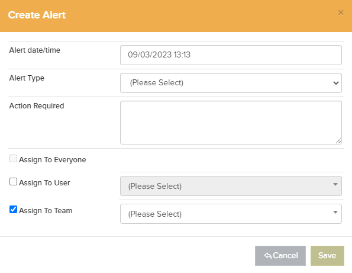
Task: Click the Action Required textarea resize grip
Action: pyautogui.click(x=338, y=141)
